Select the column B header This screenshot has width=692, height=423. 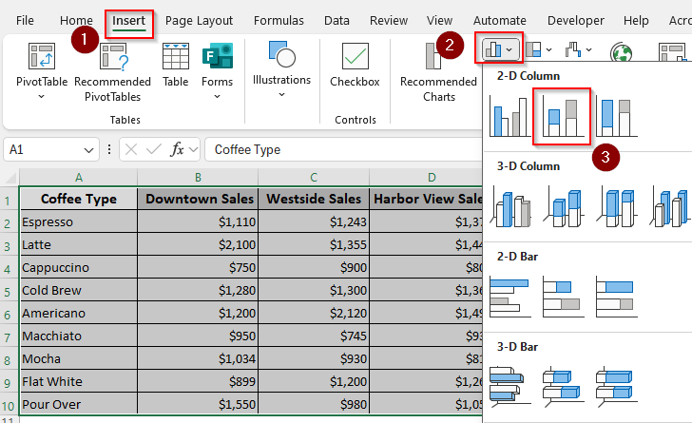pos(198,178)
